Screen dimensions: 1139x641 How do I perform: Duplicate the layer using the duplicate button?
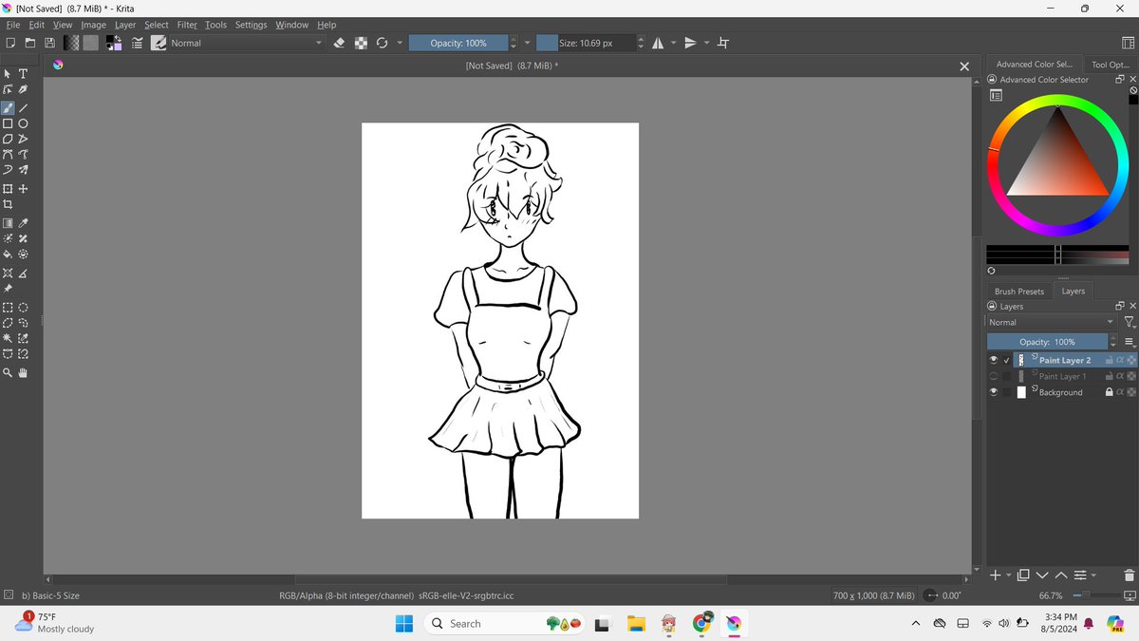coord(1023,575)
